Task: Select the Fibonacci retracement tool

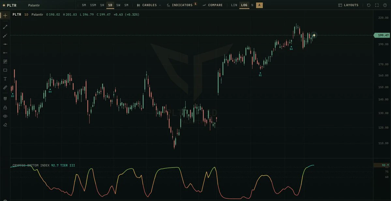Action: pos(5,61)
